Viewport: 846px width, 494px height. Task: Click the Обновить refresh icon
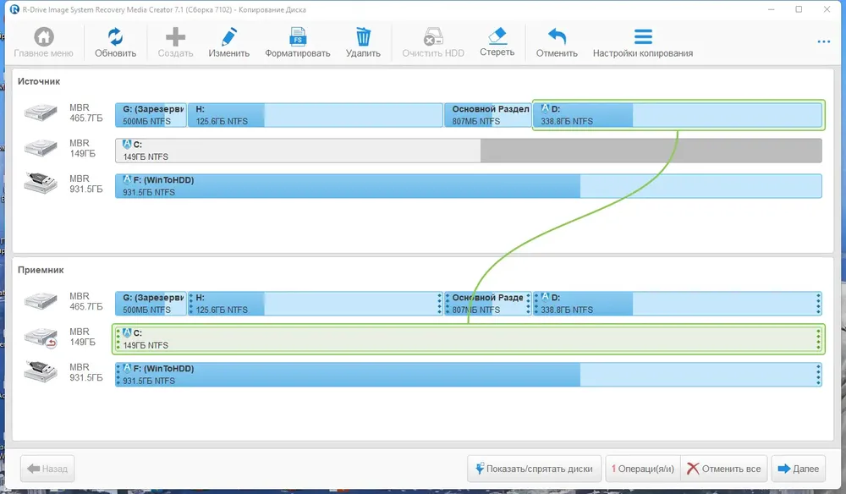(115, 36)
